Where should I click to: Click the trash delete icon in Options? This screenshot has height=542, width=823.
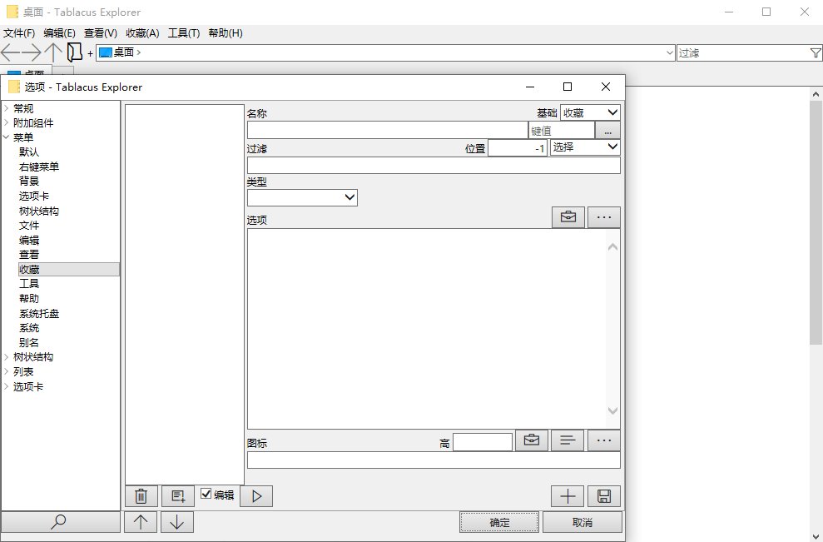[x=141, y=495]
